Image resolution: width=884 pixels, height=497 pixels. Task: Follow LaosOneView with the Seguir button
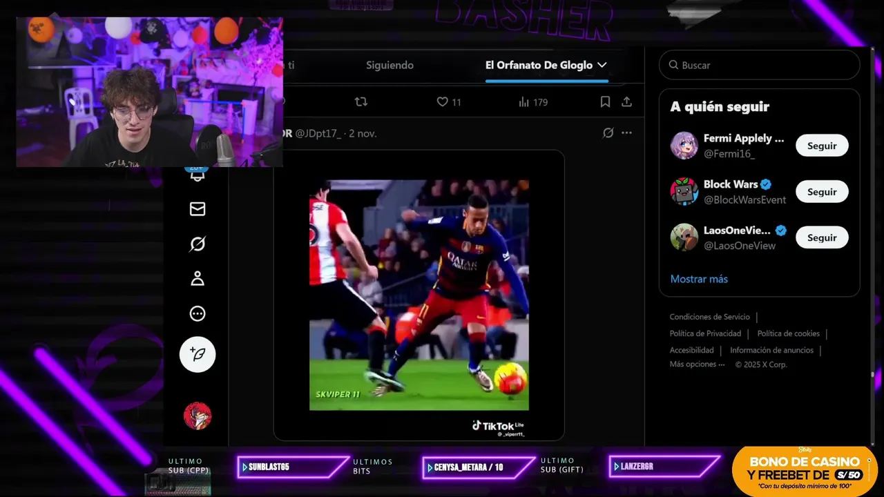point(822,237)
